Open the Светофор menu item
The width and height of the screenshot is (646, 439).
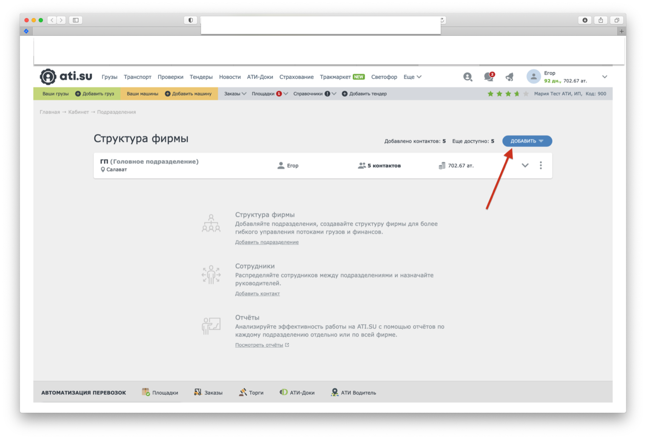click(x=384, y=77)
